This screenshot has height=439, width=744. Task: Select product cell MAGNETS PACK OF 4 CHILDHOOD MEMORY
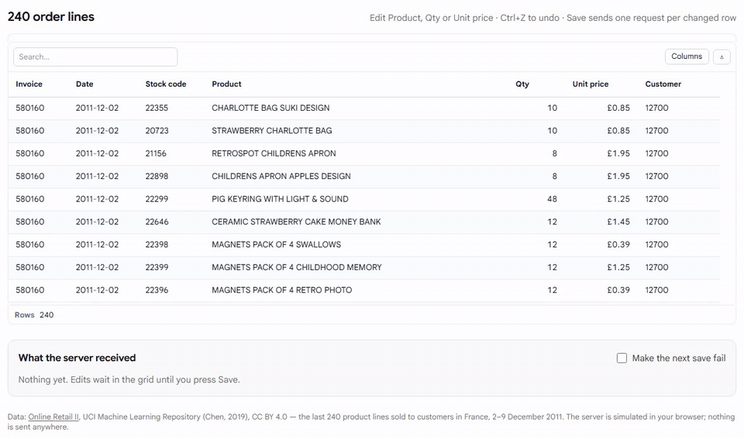coord(297,267)
